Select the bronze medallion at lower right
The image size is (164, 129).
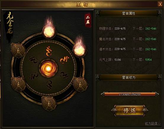pos(80,84)
